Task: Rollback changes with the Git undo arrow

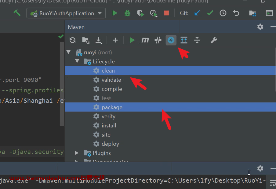Action: (x=236, y=13)
